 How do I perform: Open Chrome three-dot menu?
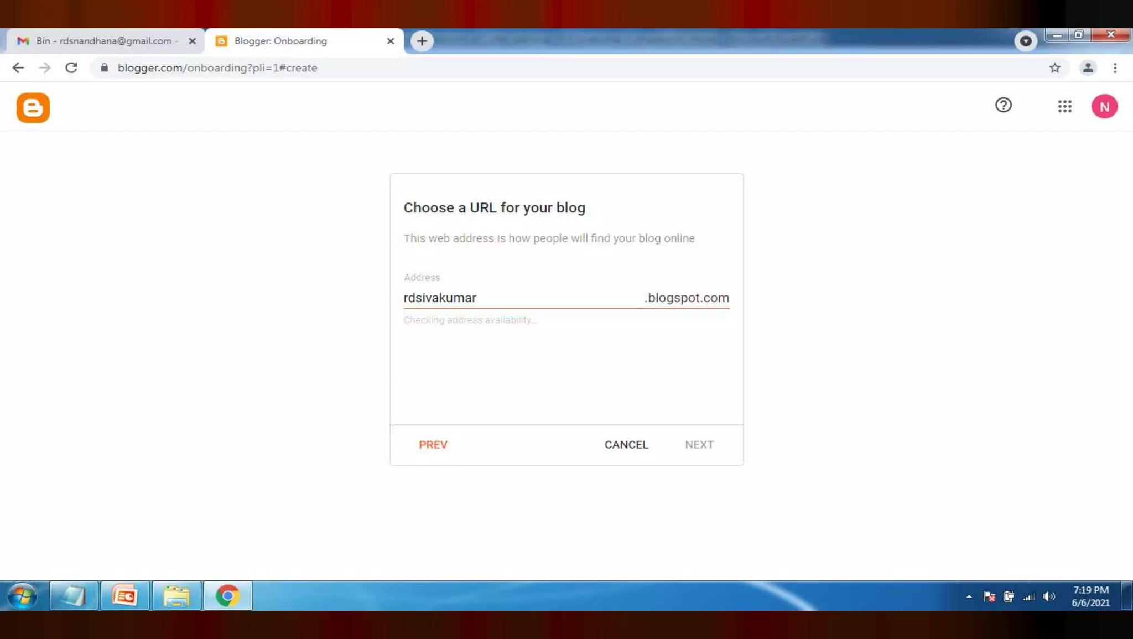point(1115,68)
